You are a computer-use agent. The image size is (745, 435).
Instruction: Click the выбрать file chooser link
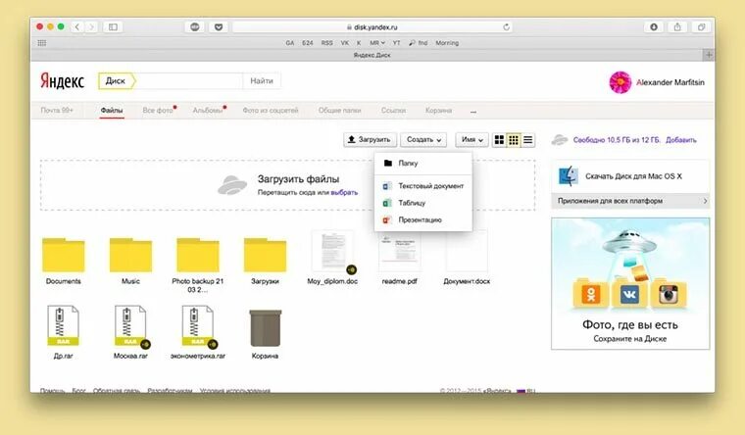tap(344, 192)
